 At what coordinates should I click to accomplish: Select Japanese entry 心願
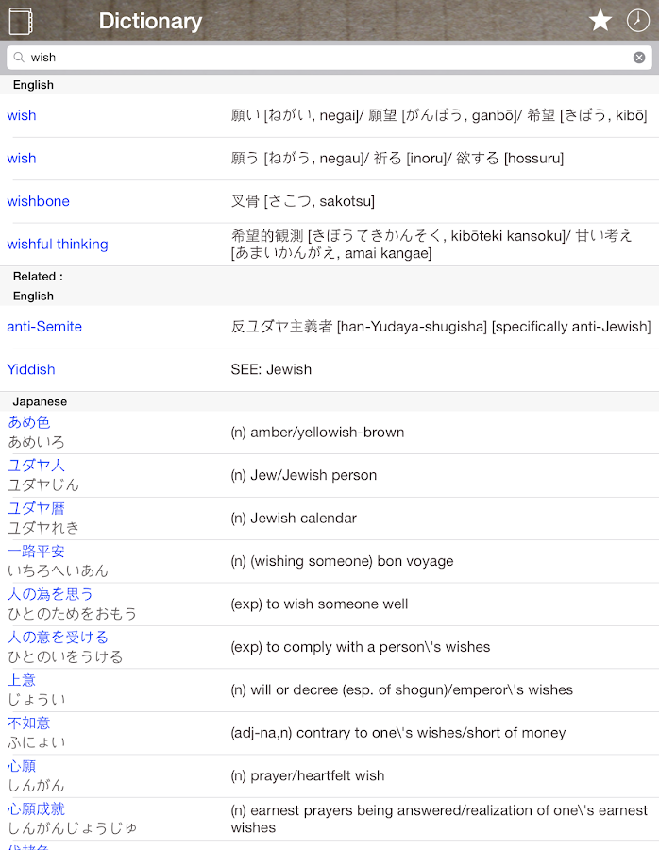[22, 766]
